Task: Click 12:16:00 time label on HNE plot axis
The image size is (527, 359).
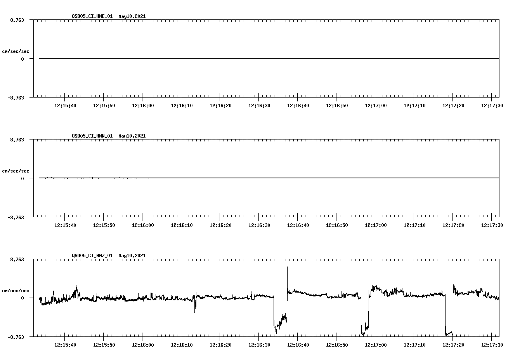Action: pos(143,105)
